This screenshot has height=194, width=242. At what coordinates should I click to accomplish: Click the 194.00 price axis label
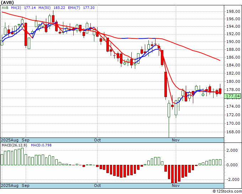(x=233, y=27)
